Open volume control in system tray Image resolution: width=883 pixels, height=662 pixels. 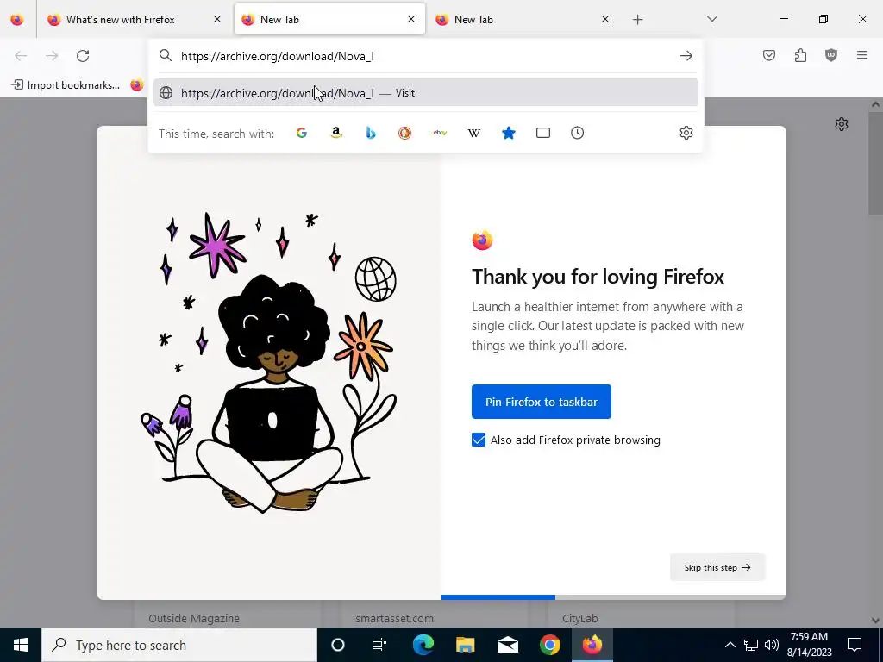tap(772, 645)
